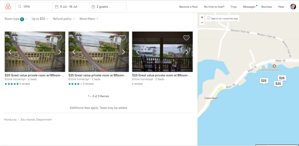Open user profile avatar
Screen dimensions: 299x146
(293, 7)
